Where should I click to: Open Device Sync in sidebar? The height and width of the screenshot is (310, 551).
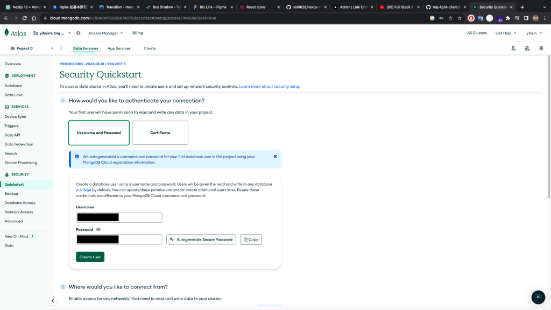16,117
